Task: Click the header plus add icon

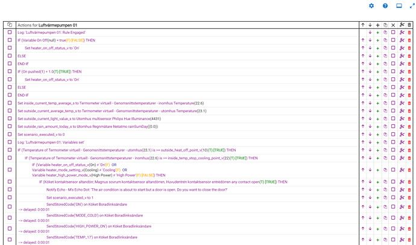Action: (x=377, y=25)
